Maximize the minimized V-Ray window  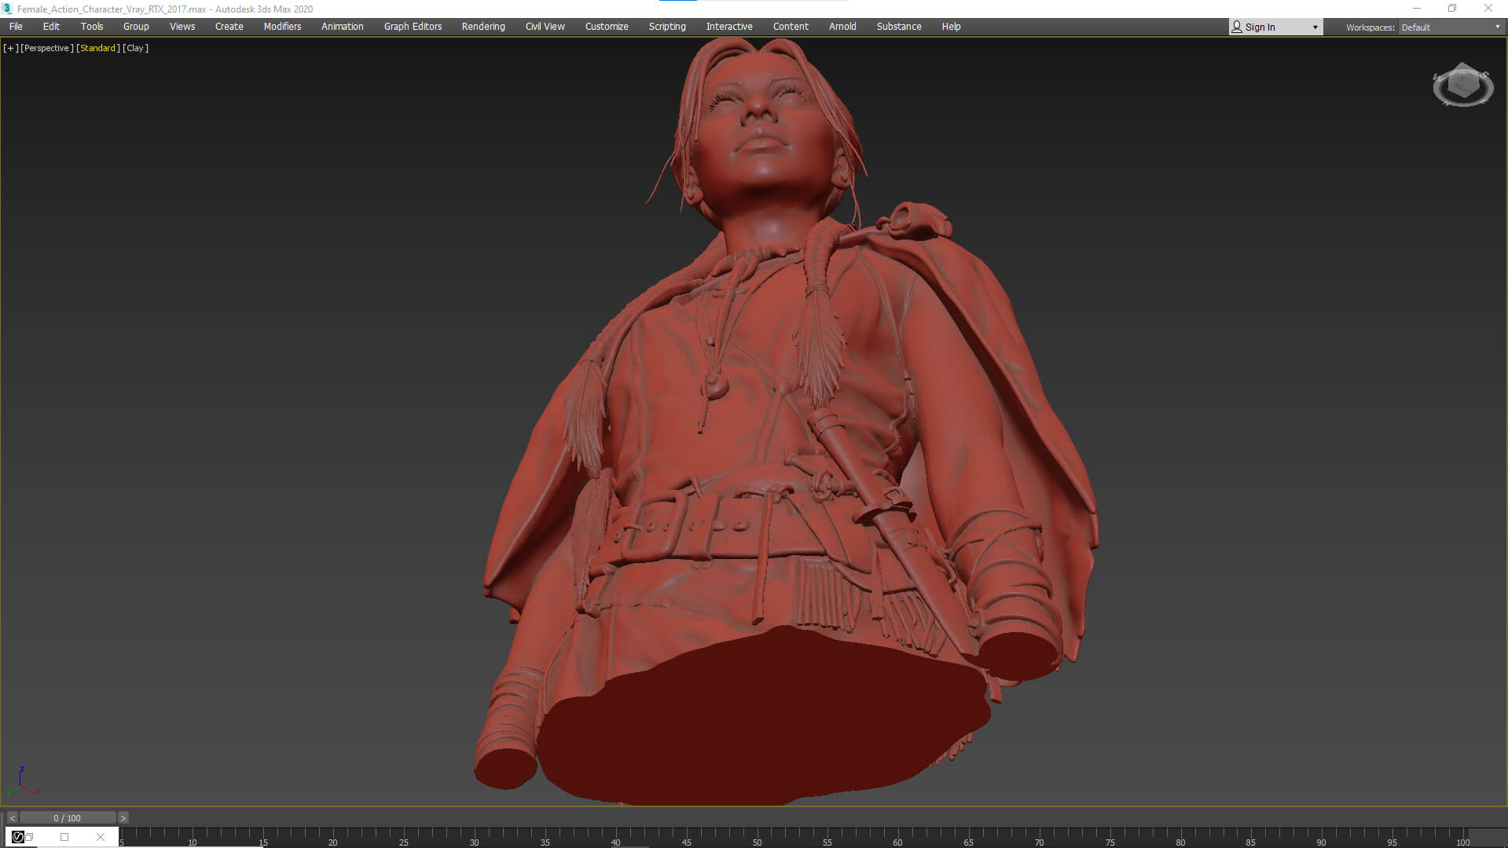pos(64,837)
